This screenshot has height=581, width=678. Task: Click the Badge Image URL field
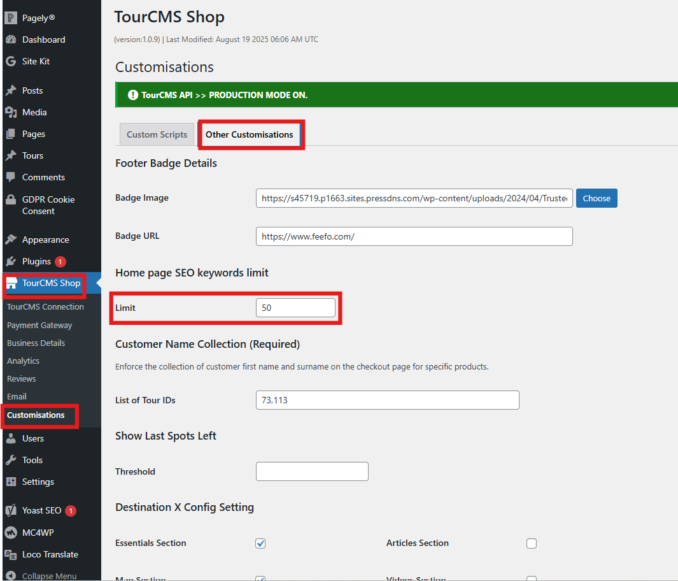click(x=414, y=198)
